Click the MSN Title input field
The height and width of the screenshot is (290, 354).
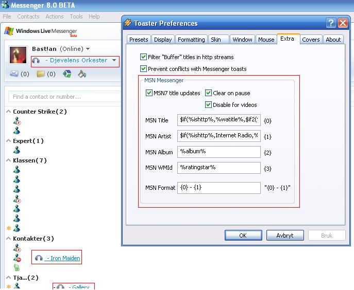coord(219,120)
